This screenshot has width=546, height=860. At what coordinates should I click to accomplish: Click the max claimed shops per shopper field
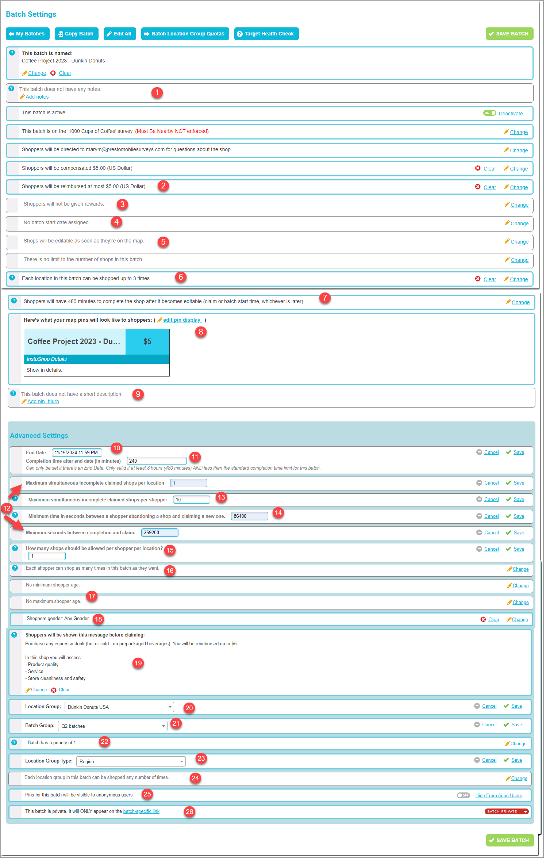[x=192, y=500]
